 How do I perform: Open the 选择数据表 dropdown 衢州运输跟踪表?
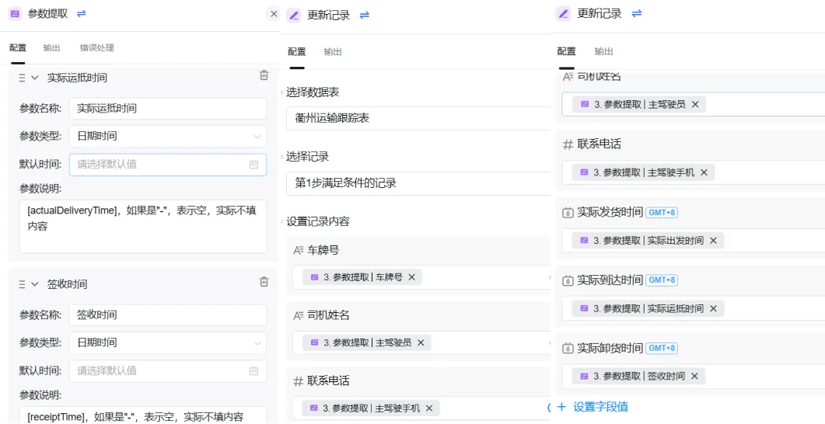(419, 118)
